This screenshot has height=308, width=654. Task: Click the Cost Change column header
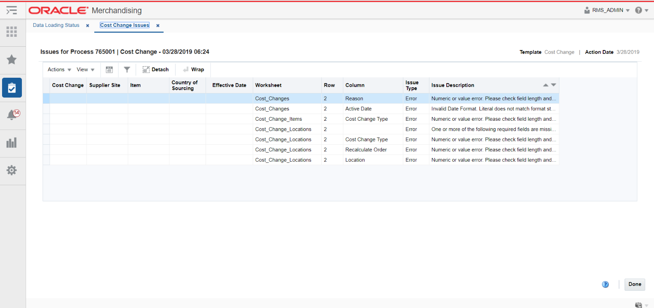68,86
